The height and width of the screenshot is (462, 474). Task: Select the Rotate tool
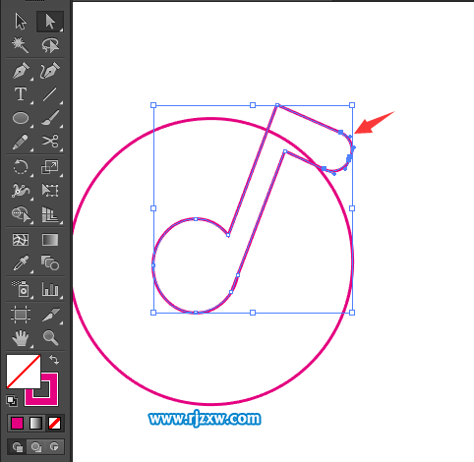(x=21, y=167)
